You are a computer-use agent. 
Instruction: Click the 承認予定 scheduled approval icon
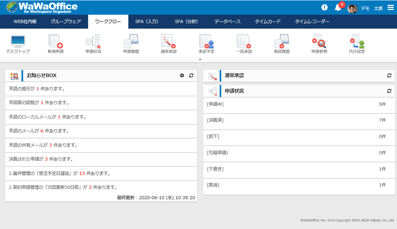[206, 43]
